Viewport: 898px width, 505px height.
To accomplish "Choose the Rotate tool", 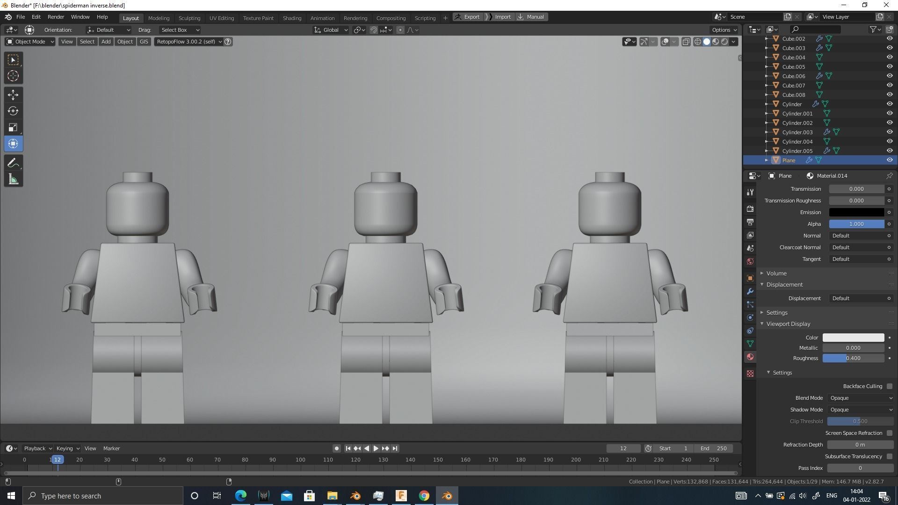I will point(13,111).
